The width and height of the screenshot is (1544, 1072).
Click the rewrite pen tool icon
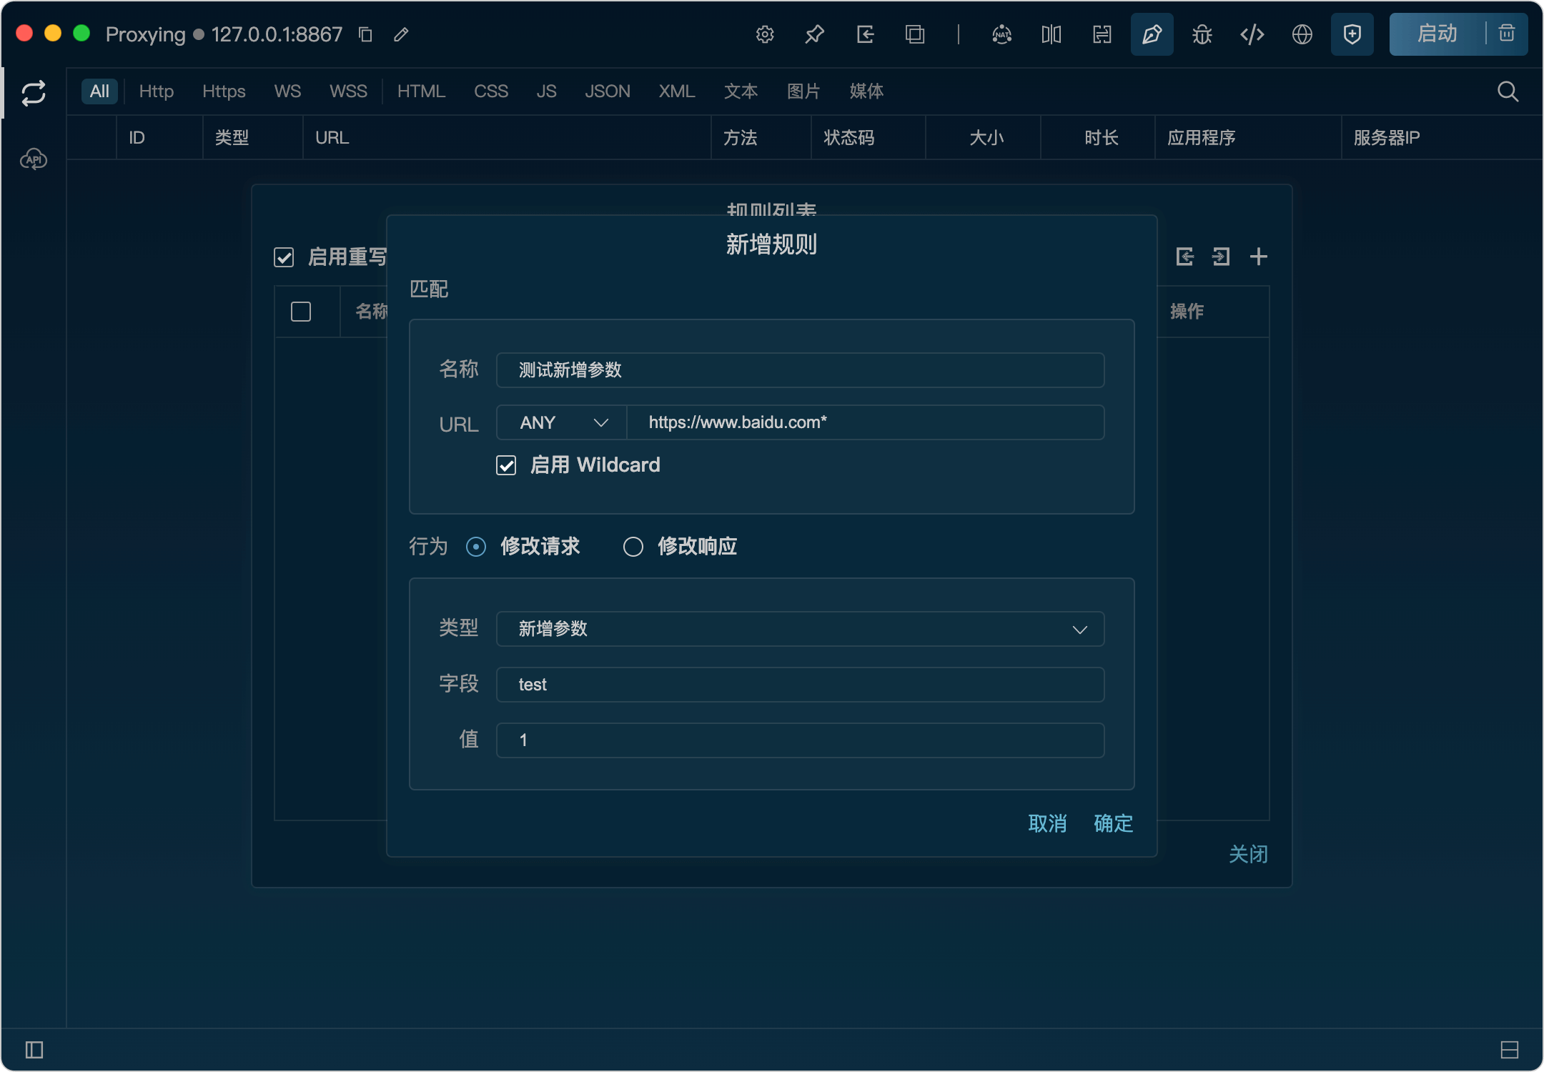coord(1152,34)
